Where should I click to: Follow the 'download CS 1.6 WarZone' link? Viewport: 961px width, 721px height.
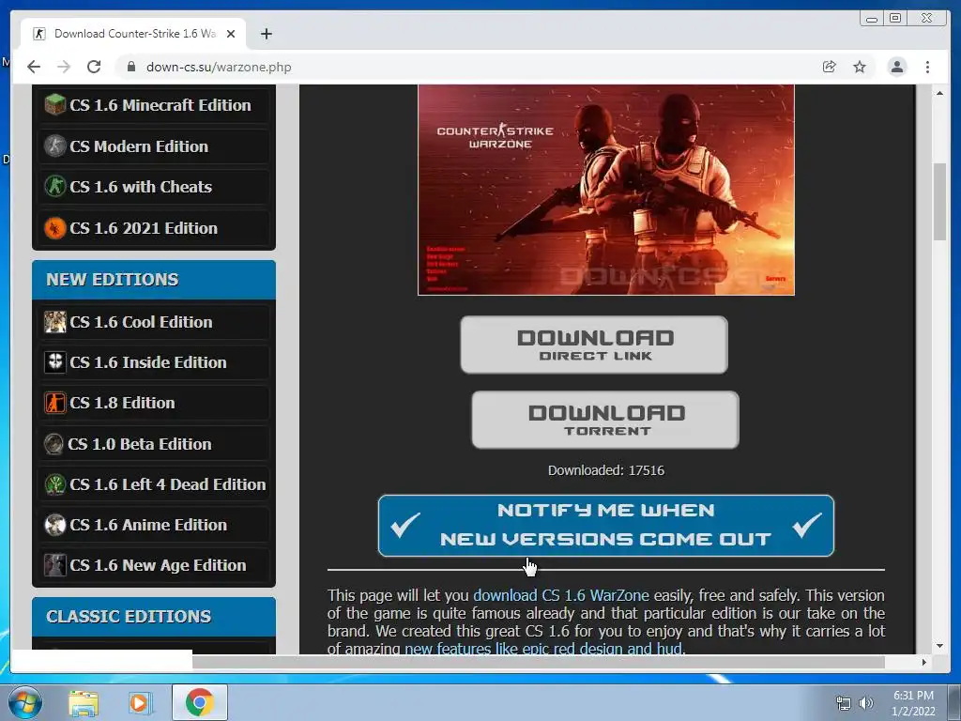561,595
